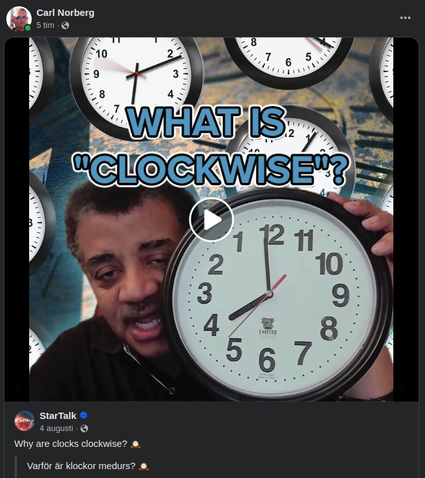The width and height of the screenshot is (425, 478).
Task: Click StarTalk's blue verified badge
Action: click(x=84, y=416)
